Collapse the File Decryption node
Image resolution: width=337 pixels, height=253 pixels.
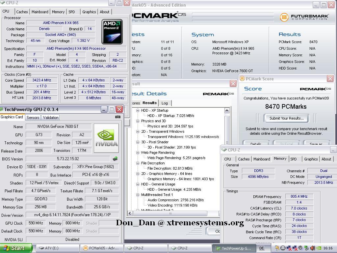pos(138,163)
